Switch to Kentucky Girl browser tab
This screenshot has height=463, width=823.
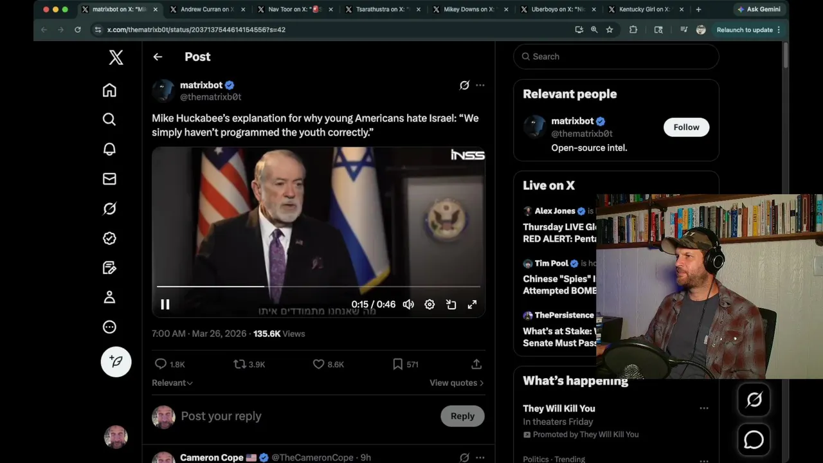pyautogui.click(x=645, y=10)
